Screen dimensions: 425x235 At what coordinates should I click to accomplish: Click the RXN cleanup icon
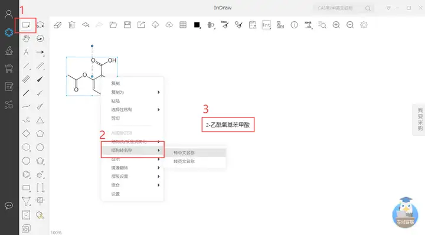pyautogui.click(x=225, y=25)
